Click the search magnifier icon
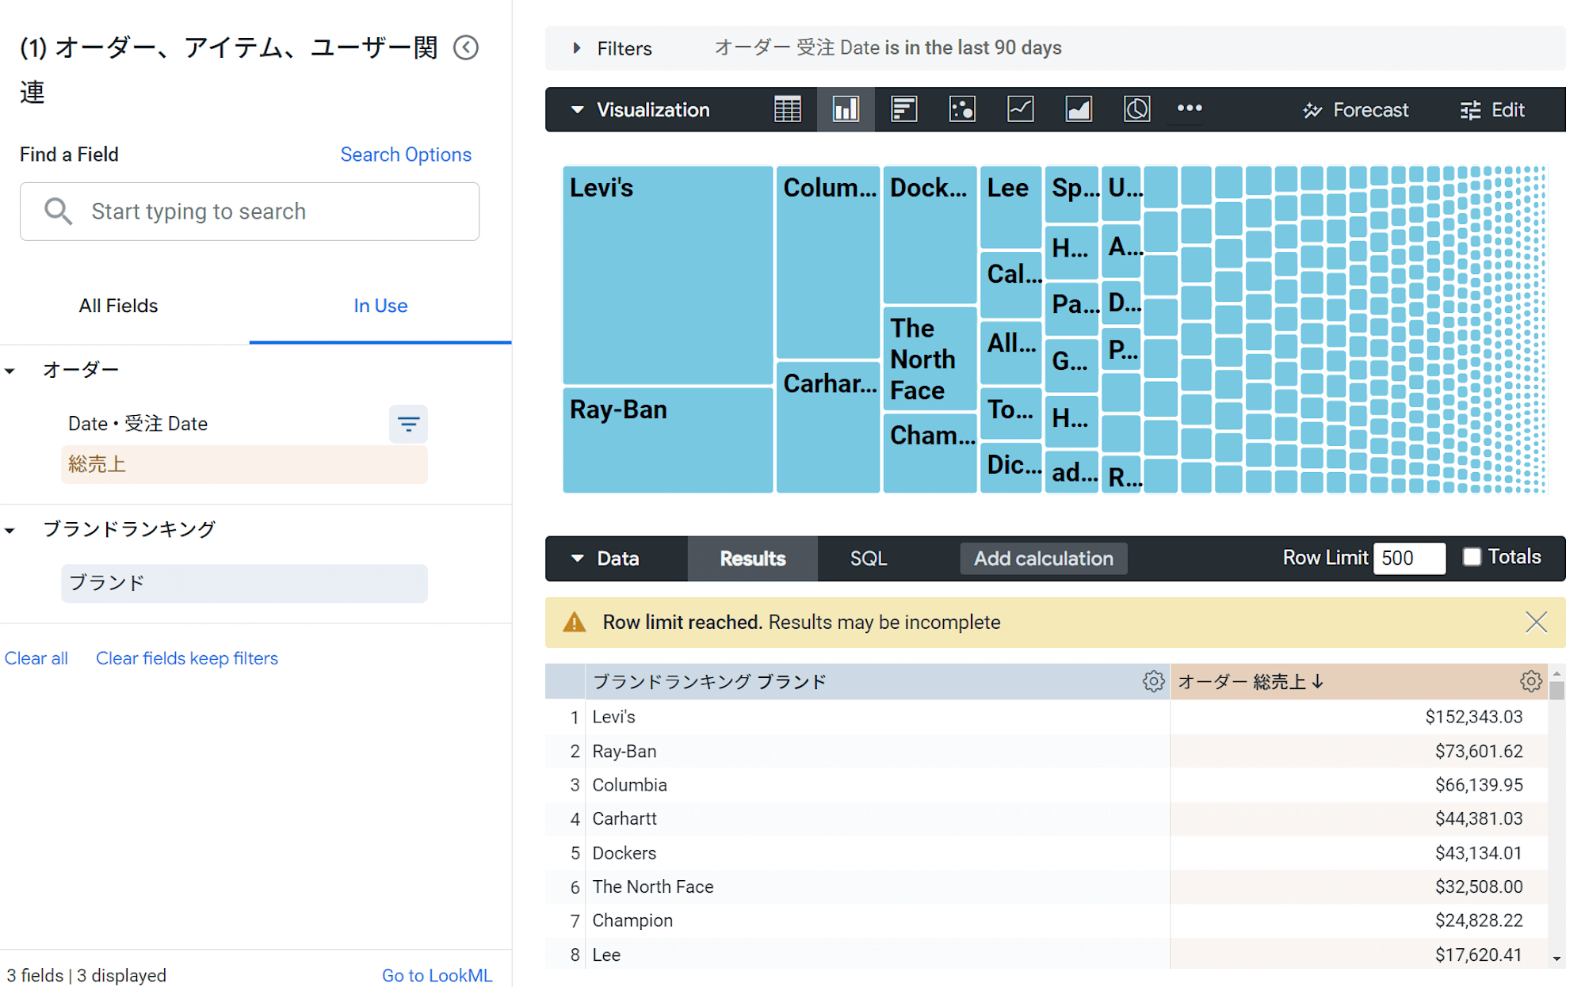 tap(58, 211)
